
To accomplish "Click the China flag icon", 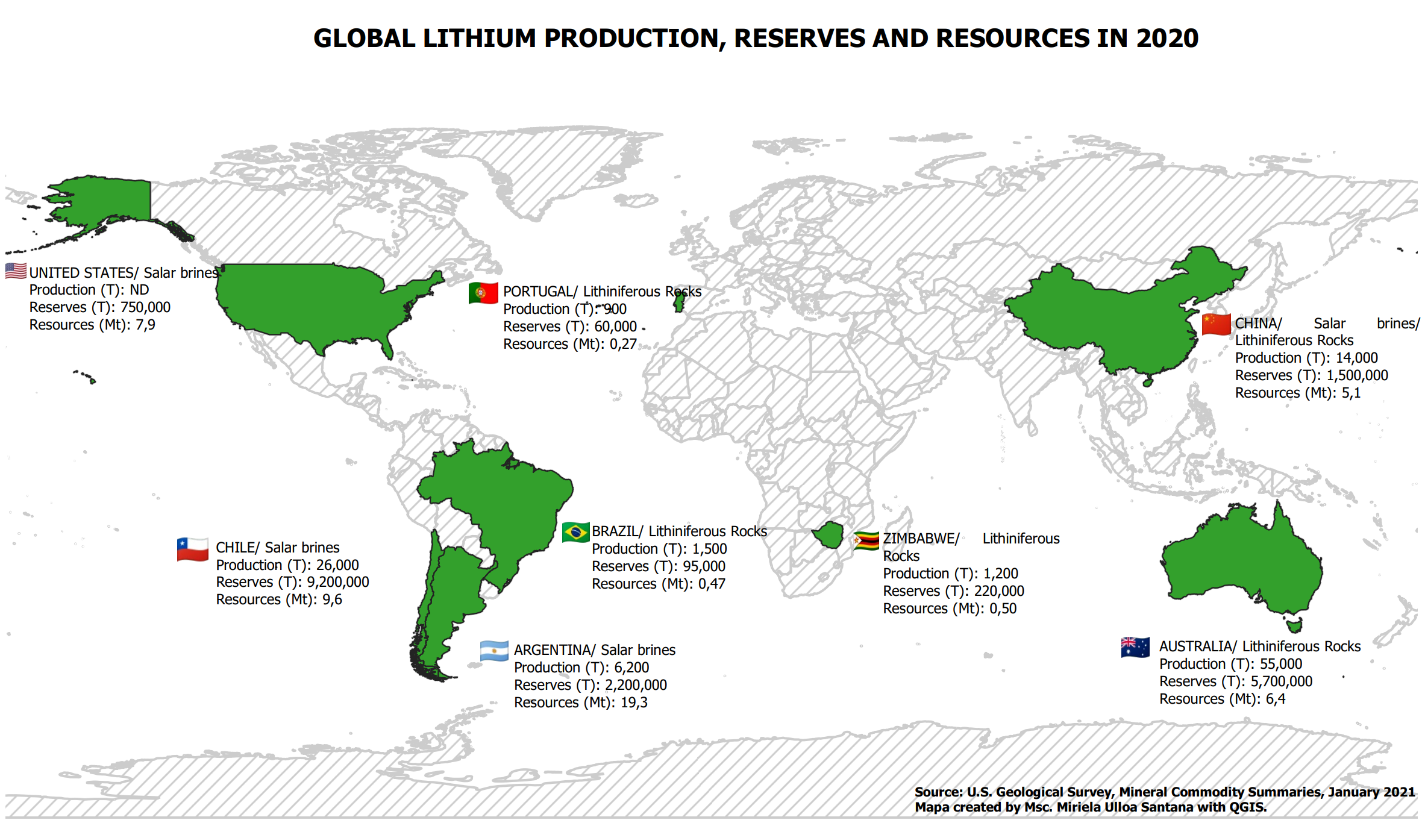I will [1216, 325].
